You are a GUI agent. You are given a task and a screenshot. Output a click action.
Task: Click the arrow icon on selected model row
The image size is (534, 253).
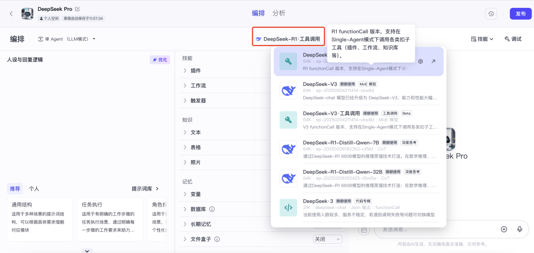pyautogui.click(x=433, y=61)
